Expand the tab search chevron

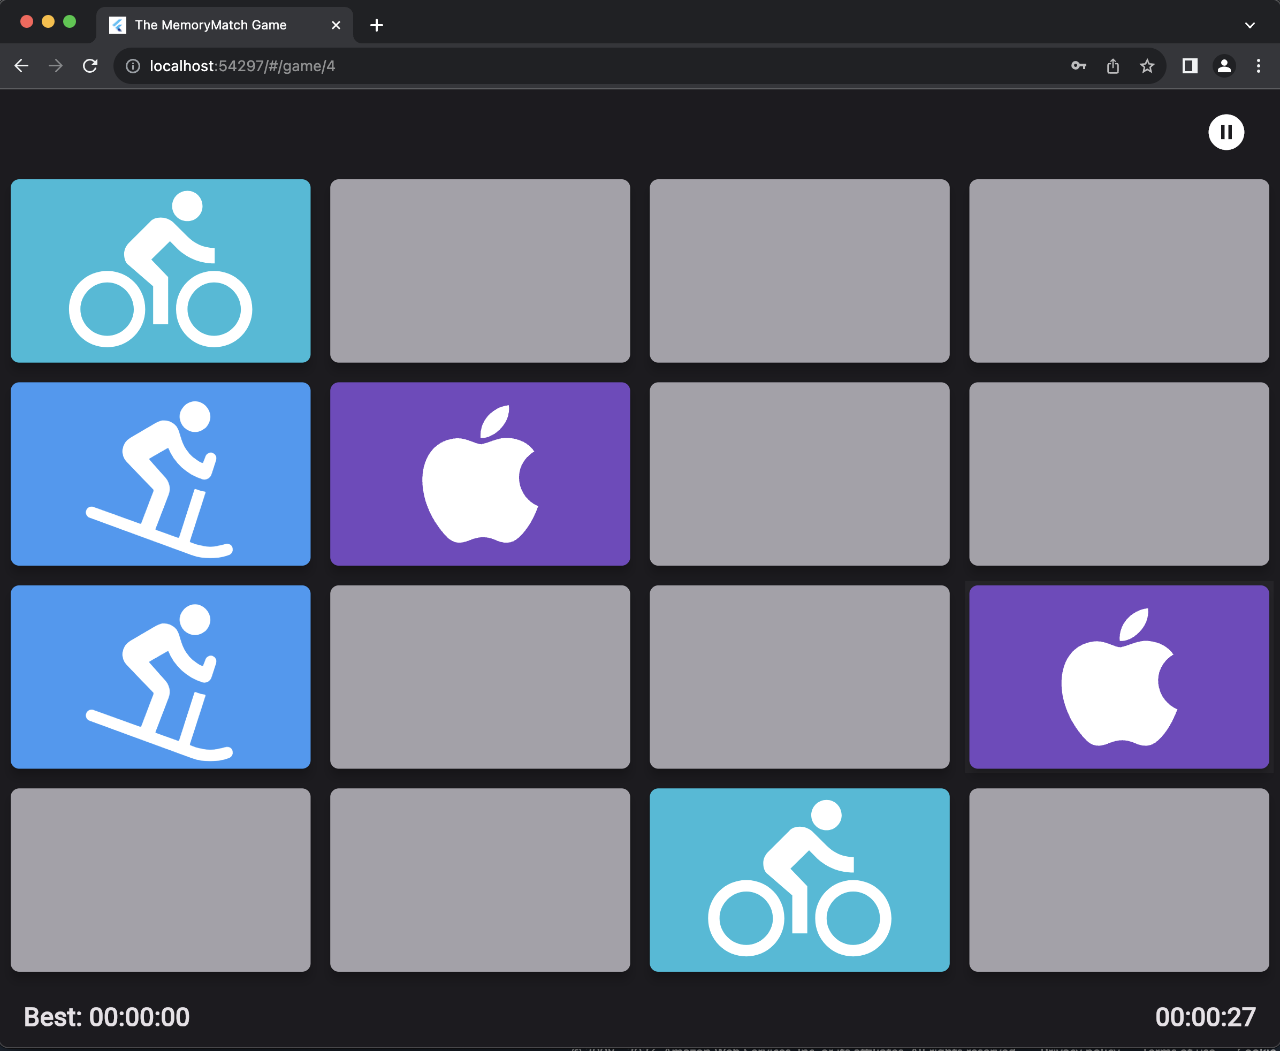(1249, 26)
